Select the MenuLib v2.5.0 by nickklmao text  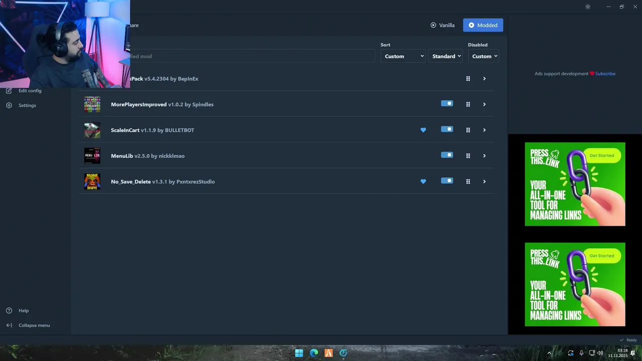(x=147, y=156)
